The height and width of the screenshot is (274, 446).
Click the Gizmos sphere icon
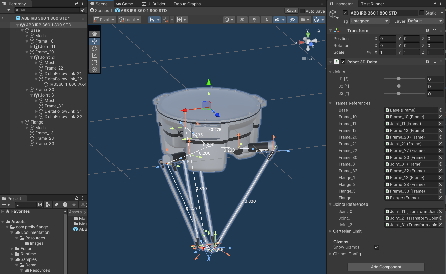click(x=316, y=20)
